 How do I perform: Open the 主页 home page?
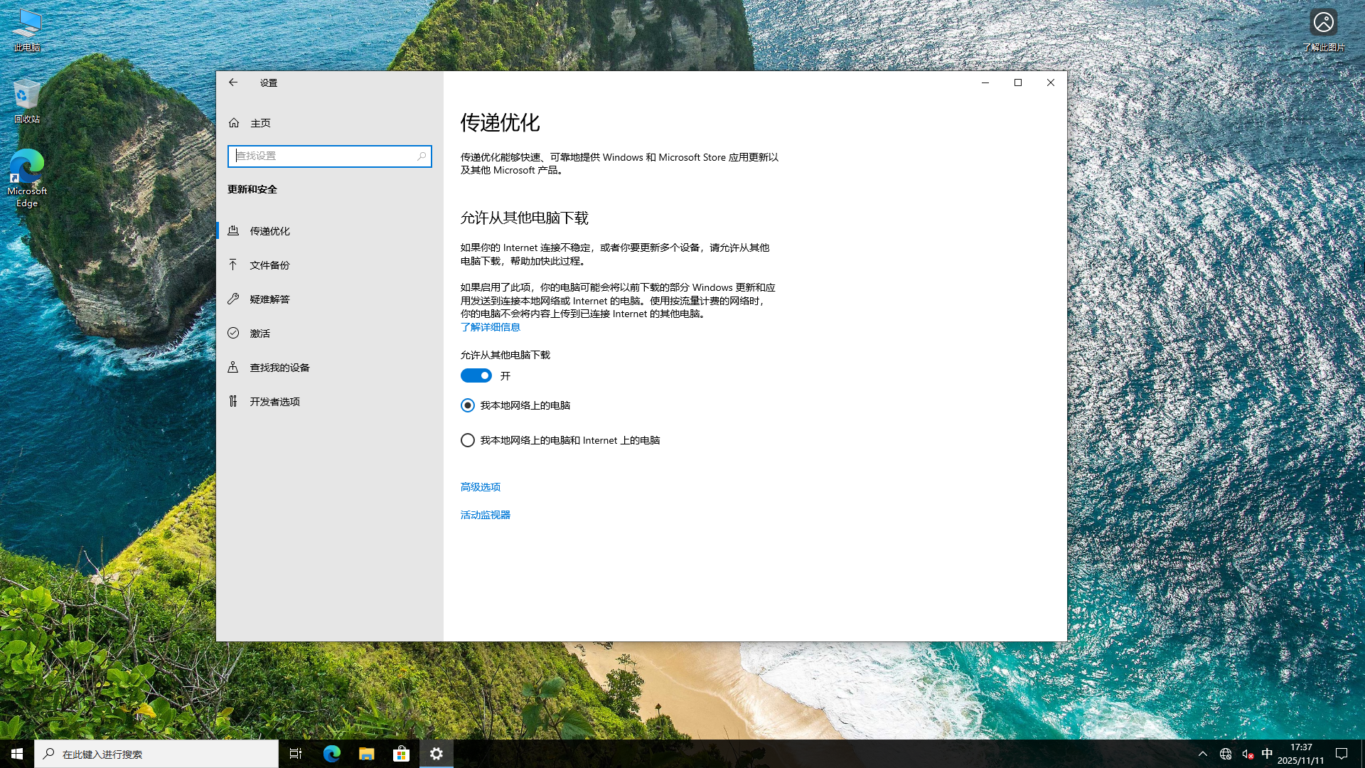(260, 122)
